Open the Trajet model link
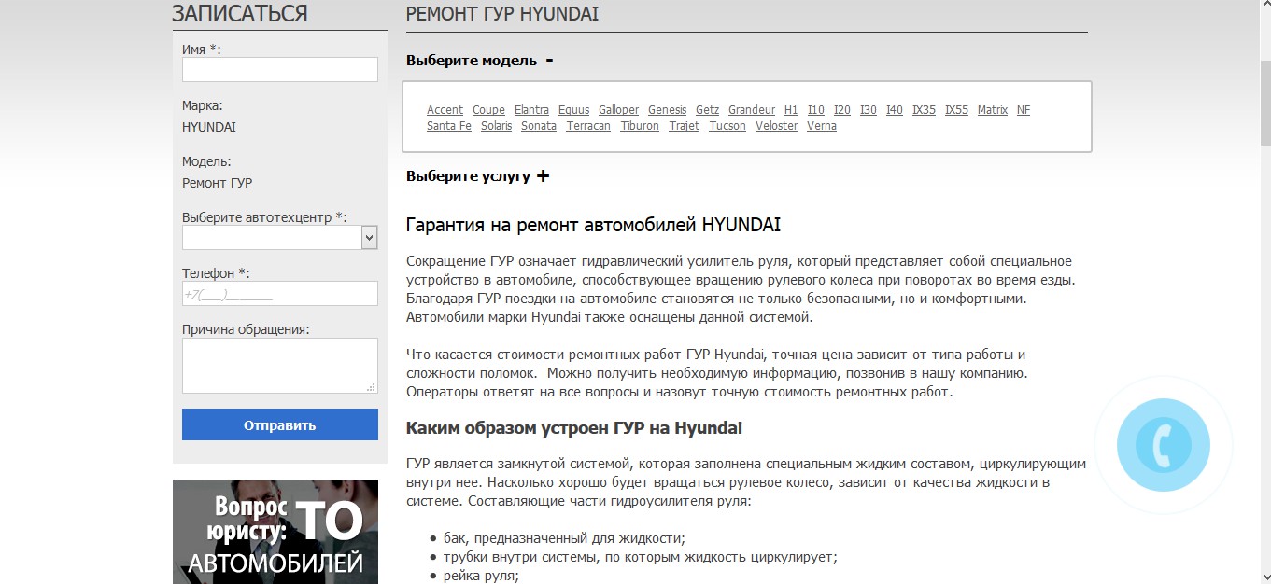 684,126
